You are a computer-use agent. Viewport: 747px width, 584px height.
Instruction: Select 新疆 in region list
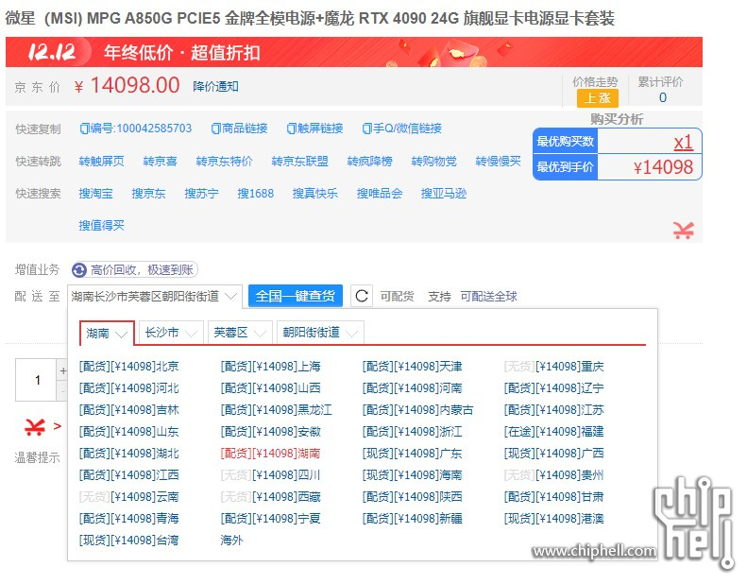(412, 518)
